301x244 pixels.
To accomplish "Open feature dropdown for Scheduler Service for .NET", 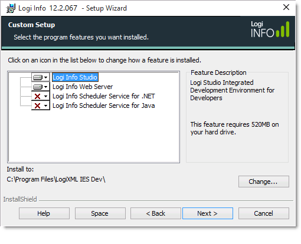I will (41, 96).
